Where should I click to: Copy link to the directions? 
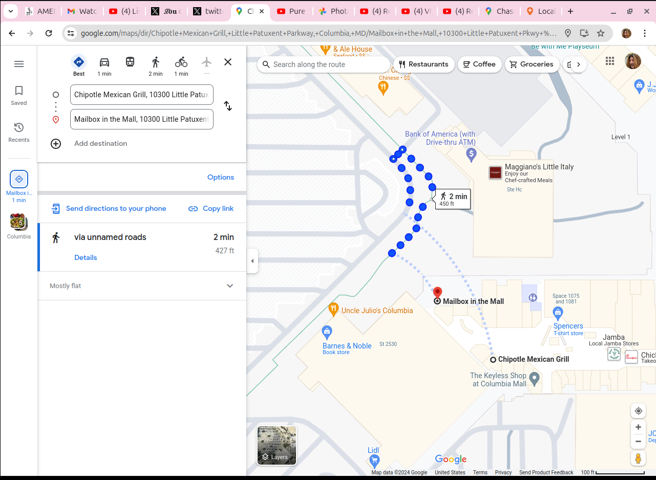[x=211, y=208]
